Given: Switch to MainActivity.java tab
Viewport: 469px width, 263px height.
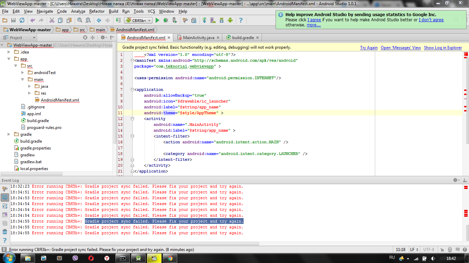Looking at the screenshot, I should [199, 38].
